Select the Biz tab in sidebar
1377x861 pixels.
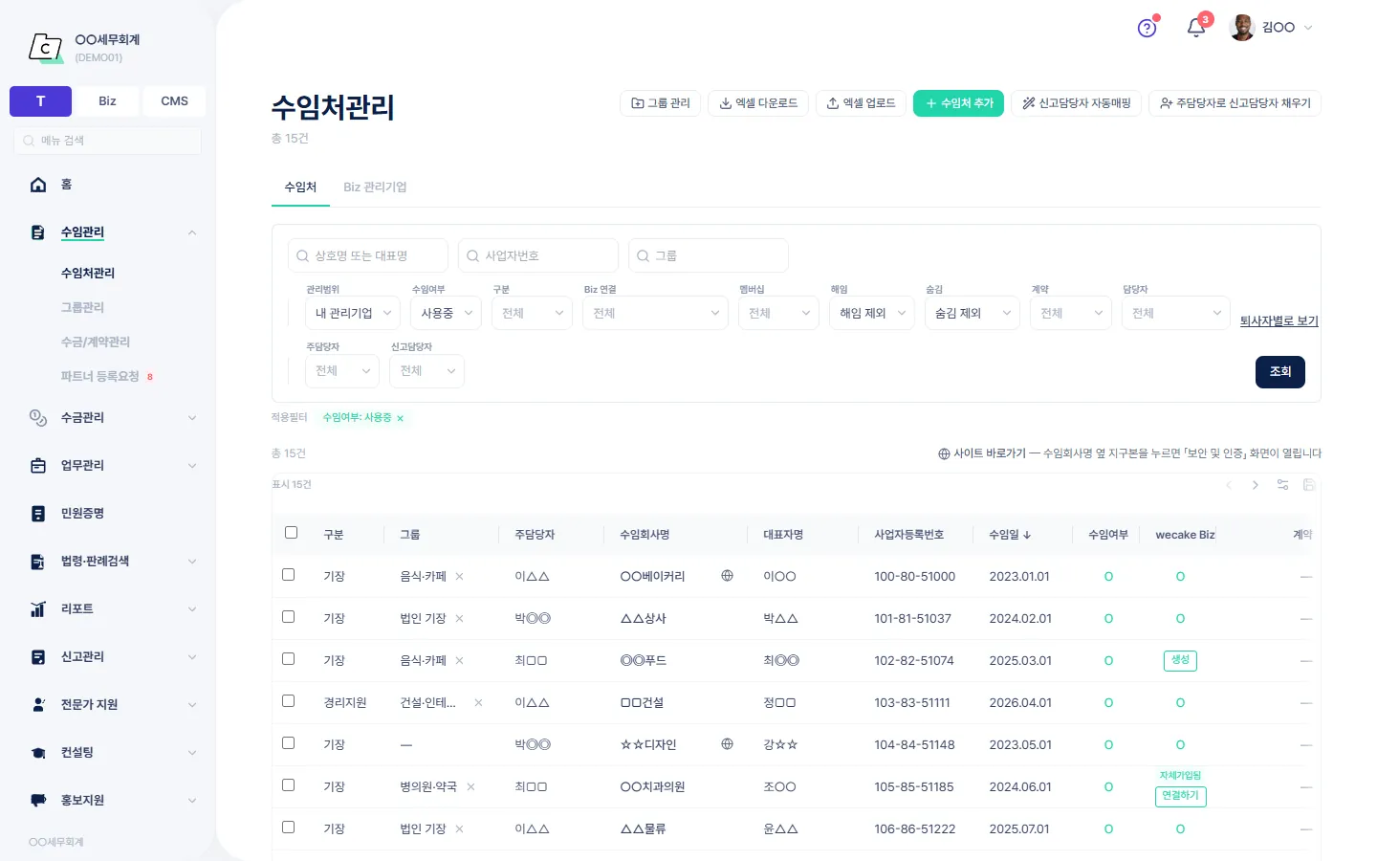(x=107, y=101)
